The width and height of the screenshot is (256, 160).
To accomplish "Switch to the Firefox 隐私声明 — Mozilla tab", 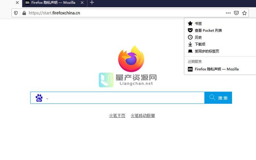I will (55, 3).
